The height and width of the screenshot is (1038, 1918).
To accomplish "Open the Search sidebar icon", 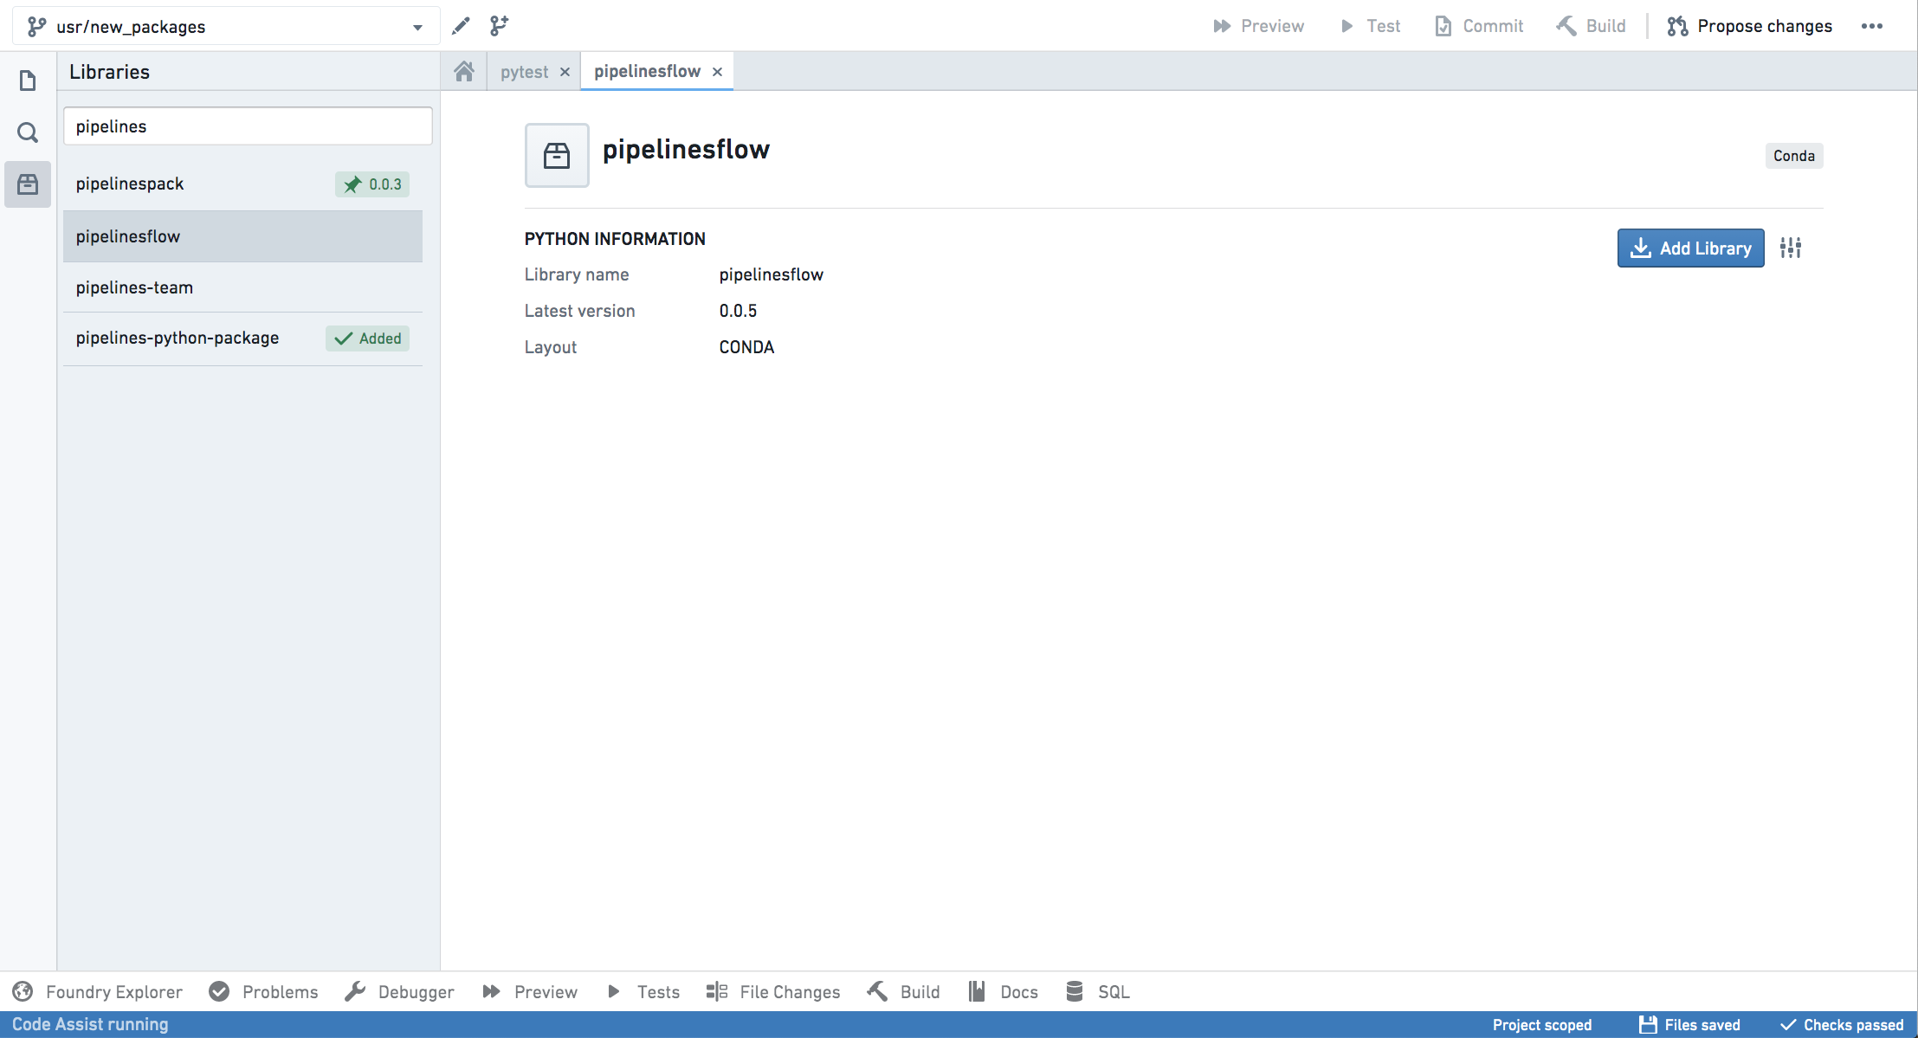I will pyautogui.click(x=28, y=132).
